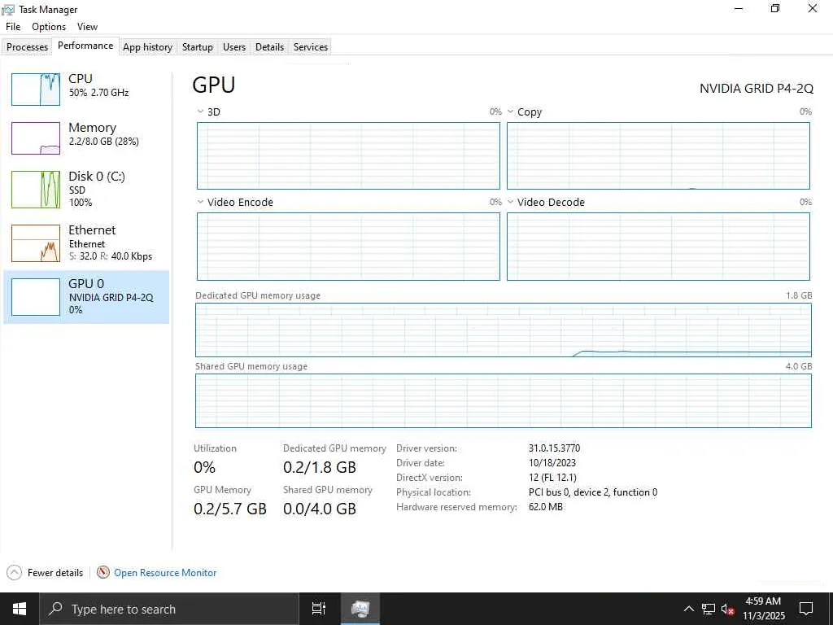The height and width of the screenshot is (625, 833).
Task: Open the Details tab
Action: tap(270, 46)
